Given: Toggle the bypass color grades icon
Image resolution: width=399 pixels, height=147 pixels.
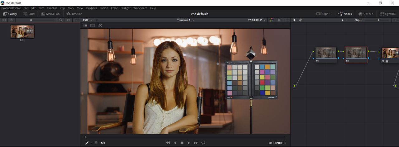Looking at the screenshot, I should pyautogui.click(x=272, y=20).
